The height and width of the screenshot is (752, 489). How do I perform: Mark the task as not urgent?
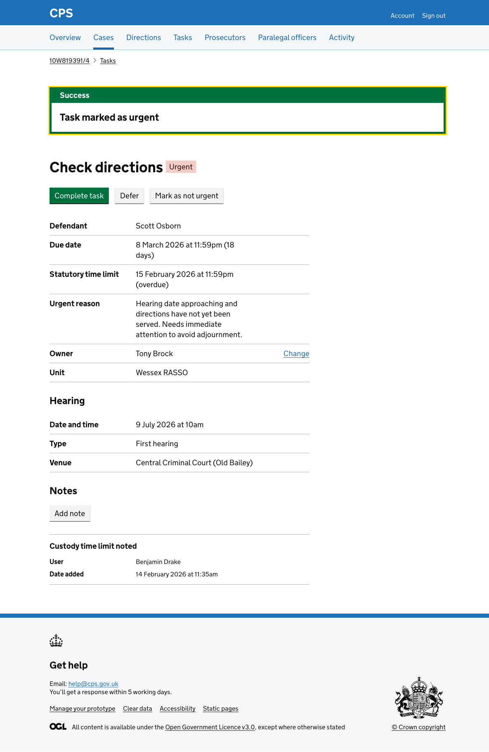(x=187, y=196)
